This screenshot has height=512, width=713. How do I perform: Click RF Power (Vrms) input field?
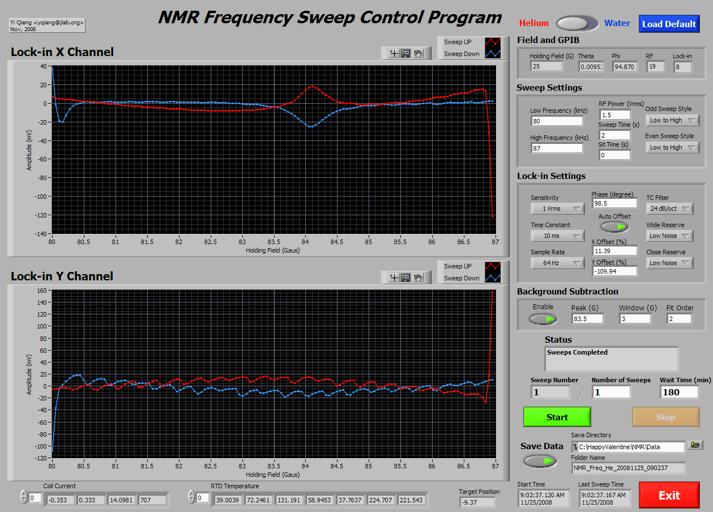614,115
